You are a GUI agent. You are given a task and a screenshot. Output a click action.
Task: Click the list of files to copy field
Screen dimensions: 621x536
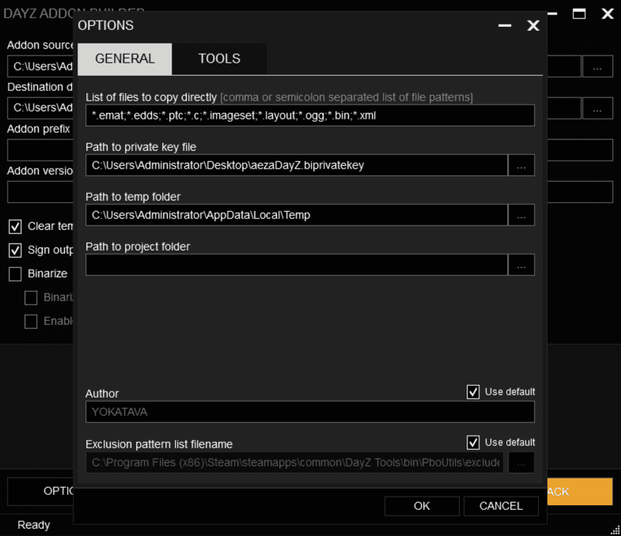(309, 115)
